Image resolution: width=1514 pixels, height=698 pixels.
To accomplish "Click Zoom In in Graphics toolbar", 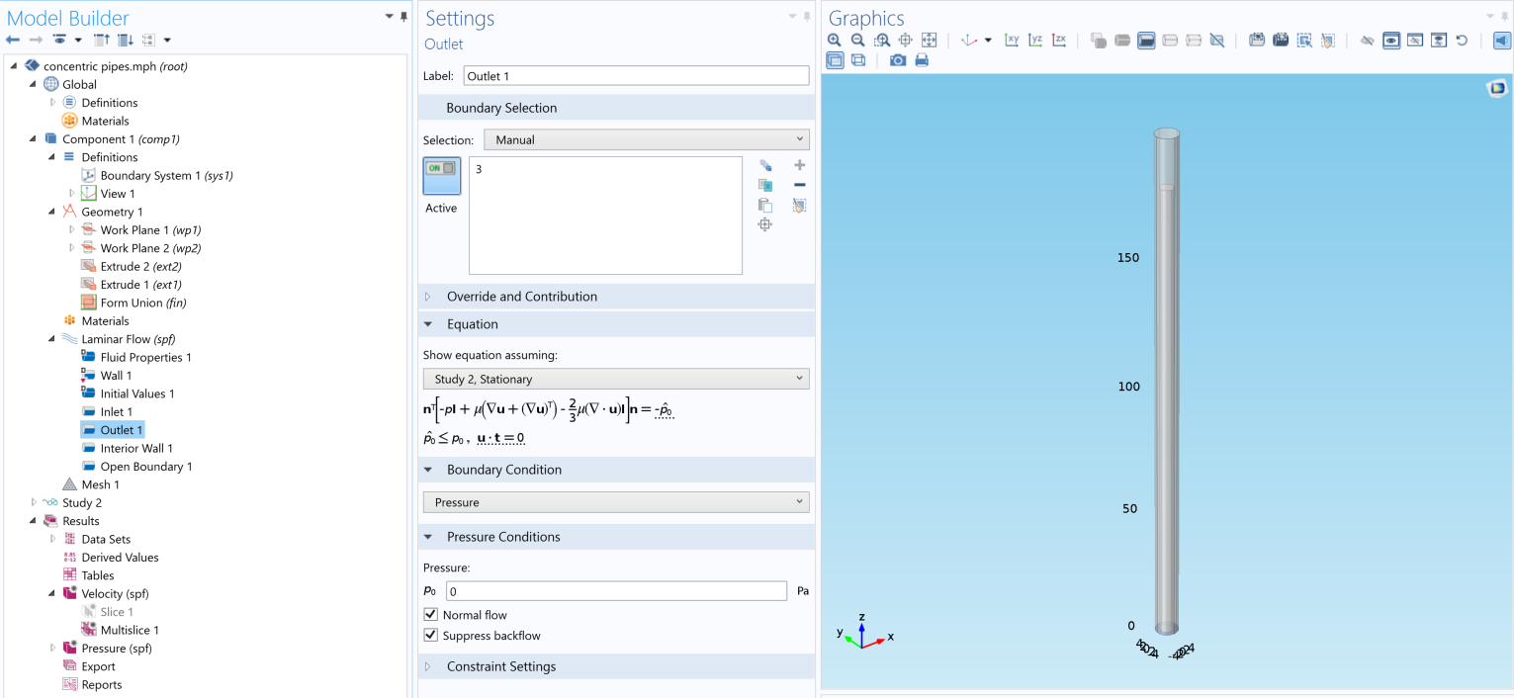I will [835, 41].
